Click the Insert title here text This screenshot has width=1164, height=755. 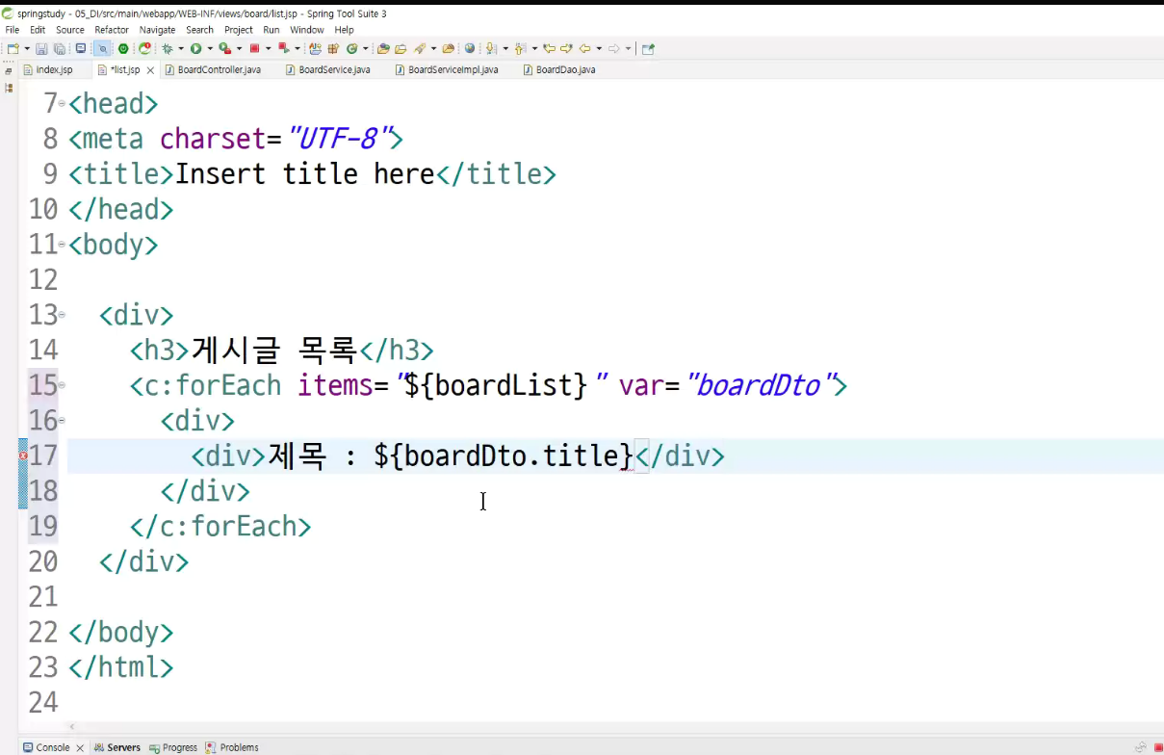(x=305, y=174)
